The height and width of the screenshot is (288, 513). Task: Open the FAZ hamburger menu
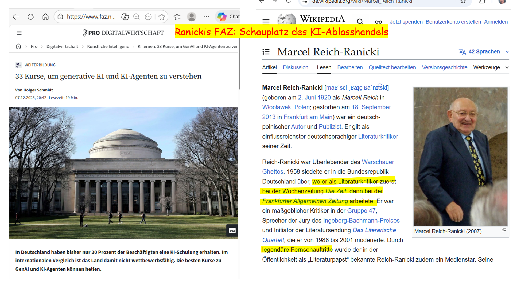coord(19,33)
